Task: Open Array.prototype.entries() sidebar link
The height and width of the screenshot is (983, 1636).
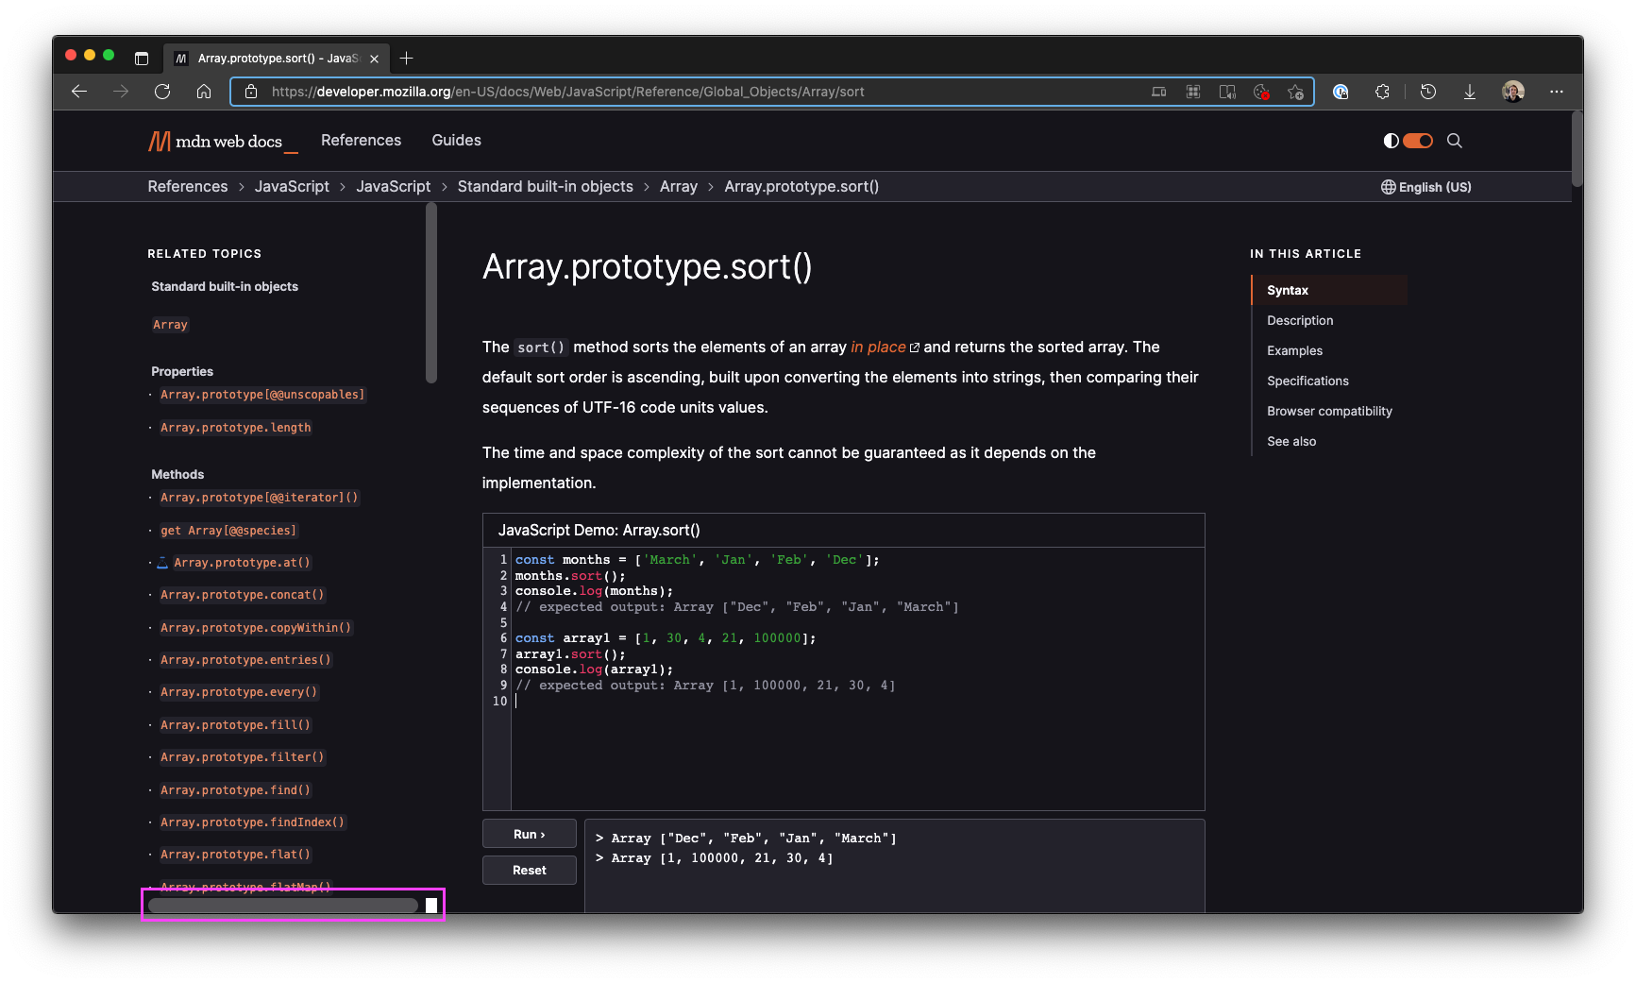Action: click(245, 660)
